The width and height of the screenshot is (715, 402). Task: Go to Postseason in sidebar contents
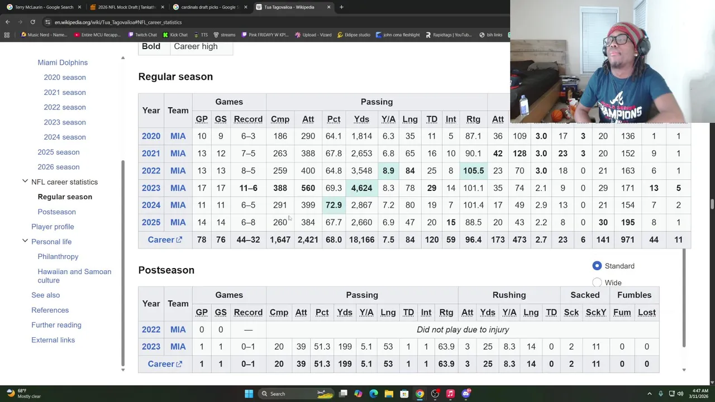point(56,212)
